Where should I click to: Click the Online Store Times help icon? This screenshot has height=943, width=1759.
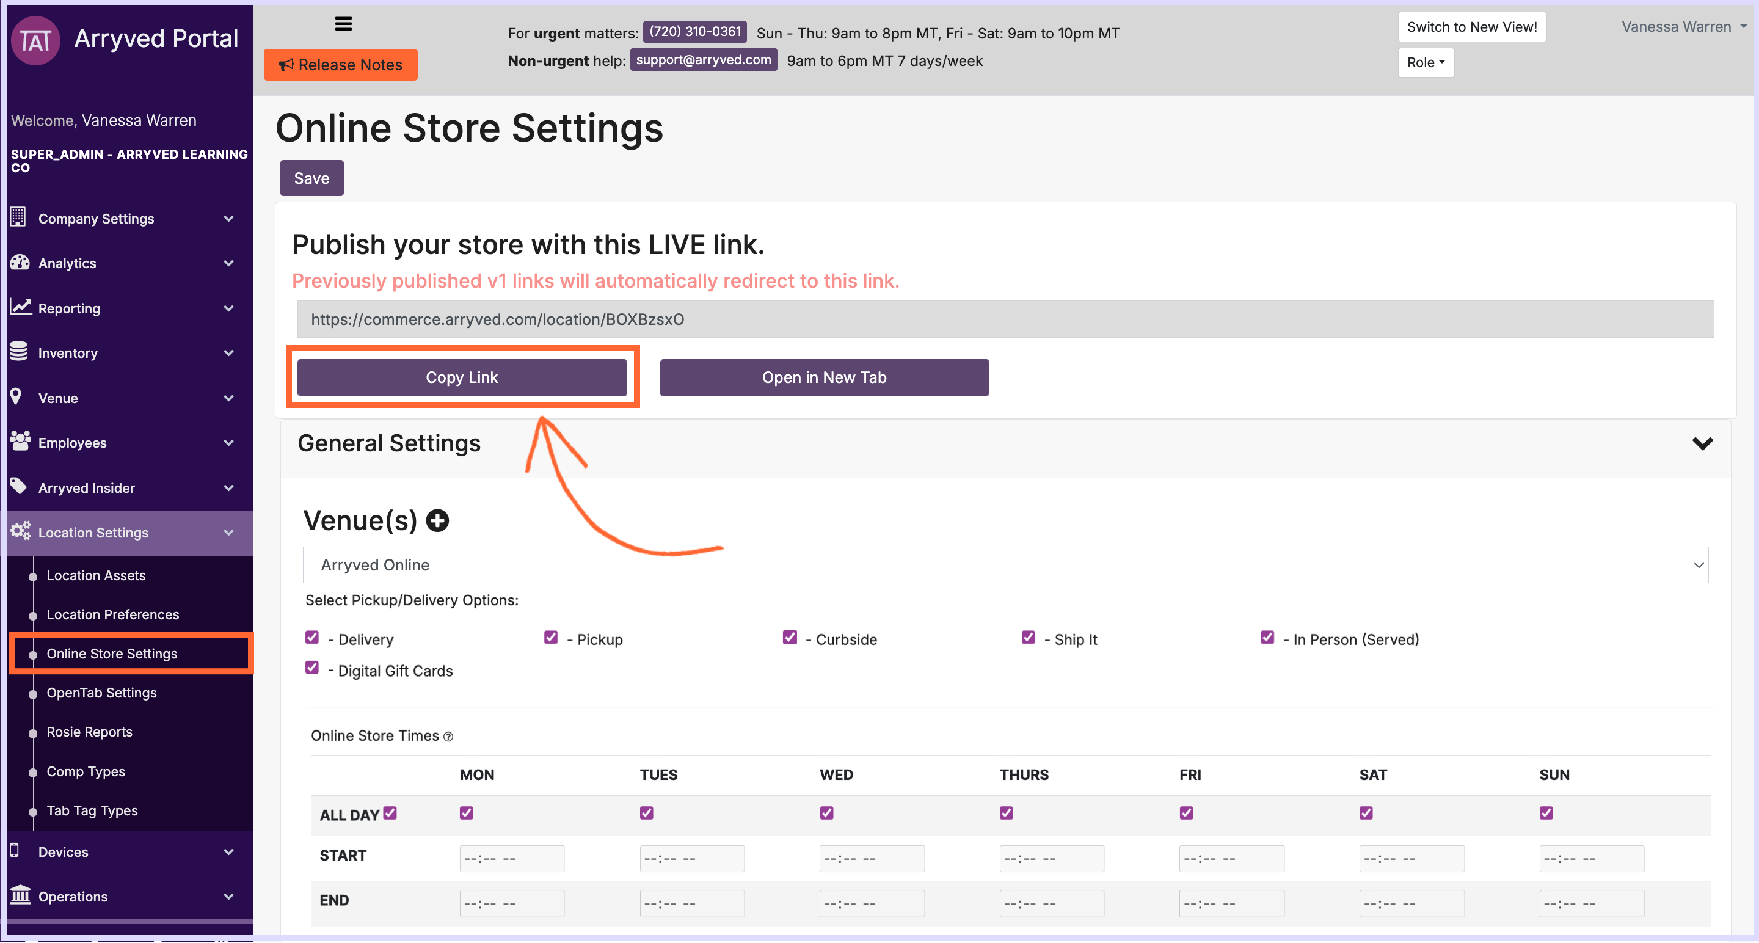[448, 737]
